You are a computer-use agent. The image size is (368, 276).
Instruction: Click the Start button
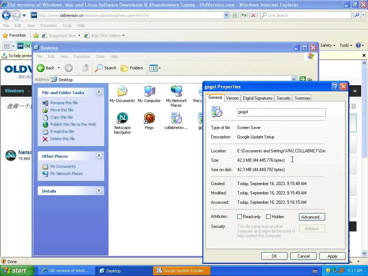[x=17, y=271]
